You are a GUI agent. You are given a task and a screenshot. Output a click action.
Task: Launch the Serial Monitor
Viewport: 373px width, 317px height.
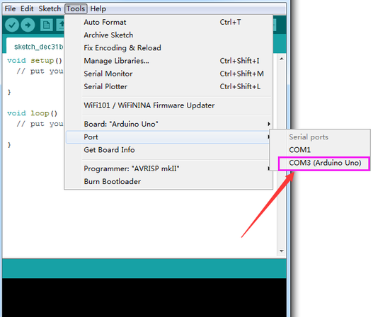(168, 74)
